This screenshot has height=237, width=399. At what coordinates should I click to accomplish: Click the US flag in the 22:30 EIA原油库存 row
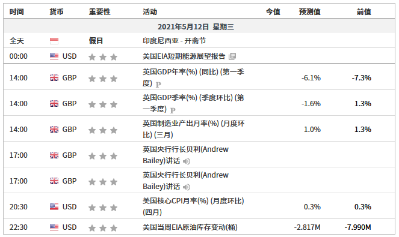(54, 227)
